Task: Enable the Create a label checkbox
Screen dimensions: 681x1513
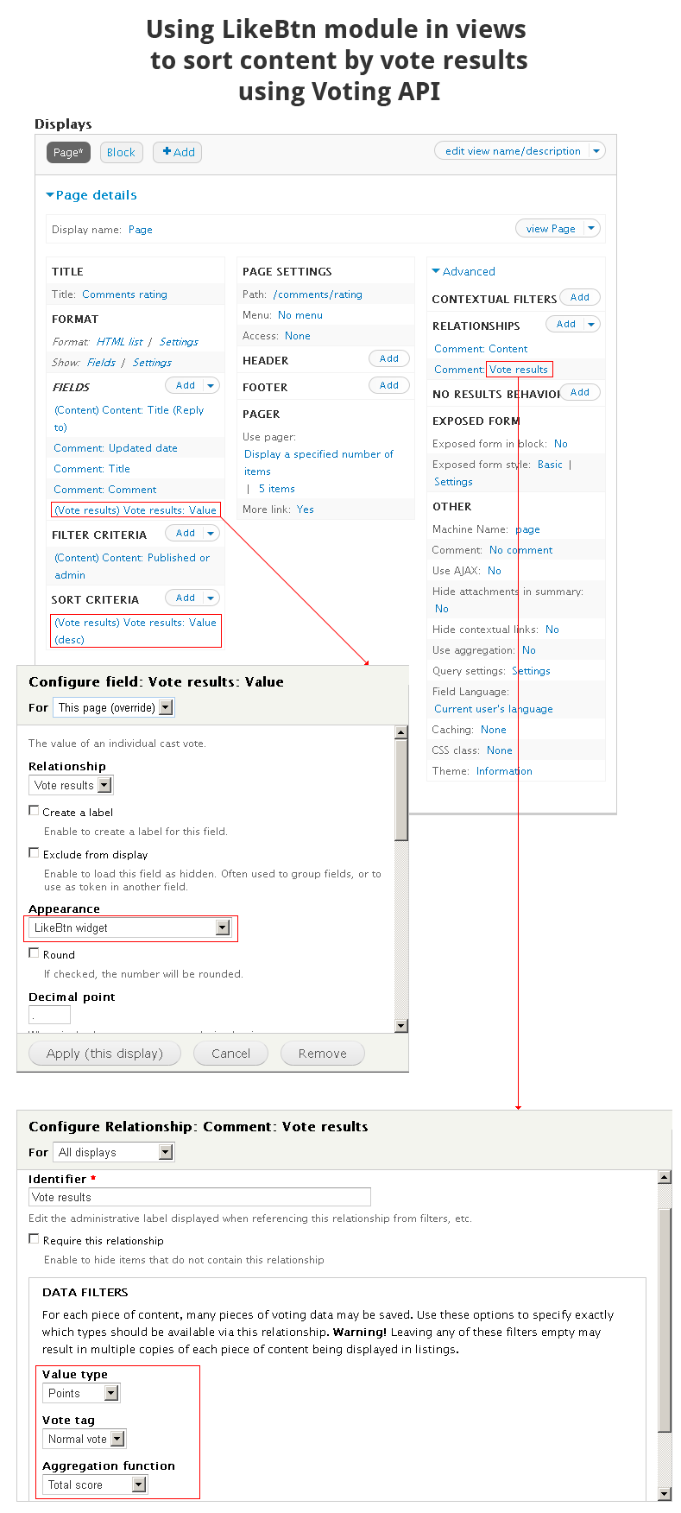Action: (35, 811)
